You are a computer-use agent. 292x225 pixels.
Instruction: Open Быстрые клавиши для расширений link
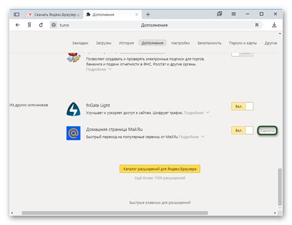[x=160, y=202]
